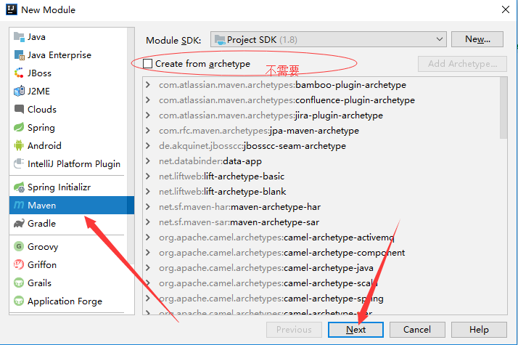The image size is (518, 345).
Task: Enable Create from archetype checkbox
Action: click(147, 63)
